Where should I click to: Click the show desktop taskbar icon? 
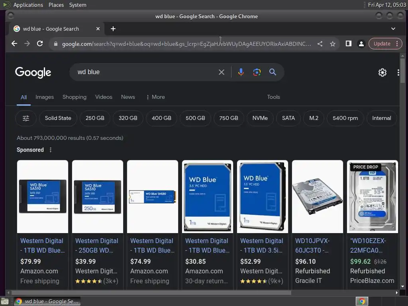click(5, 301)
